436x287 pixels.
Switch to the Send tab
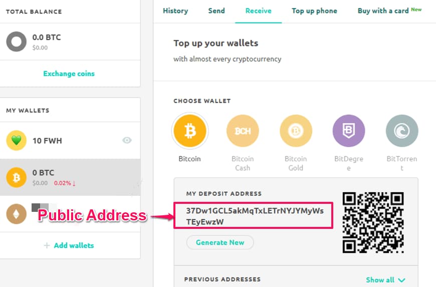[x=216, y=11]
